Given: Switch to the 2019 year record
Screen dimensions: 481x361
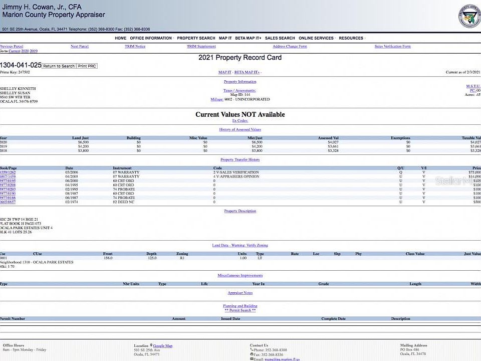Looking at the screenshot, I should [x=34, y=51].
